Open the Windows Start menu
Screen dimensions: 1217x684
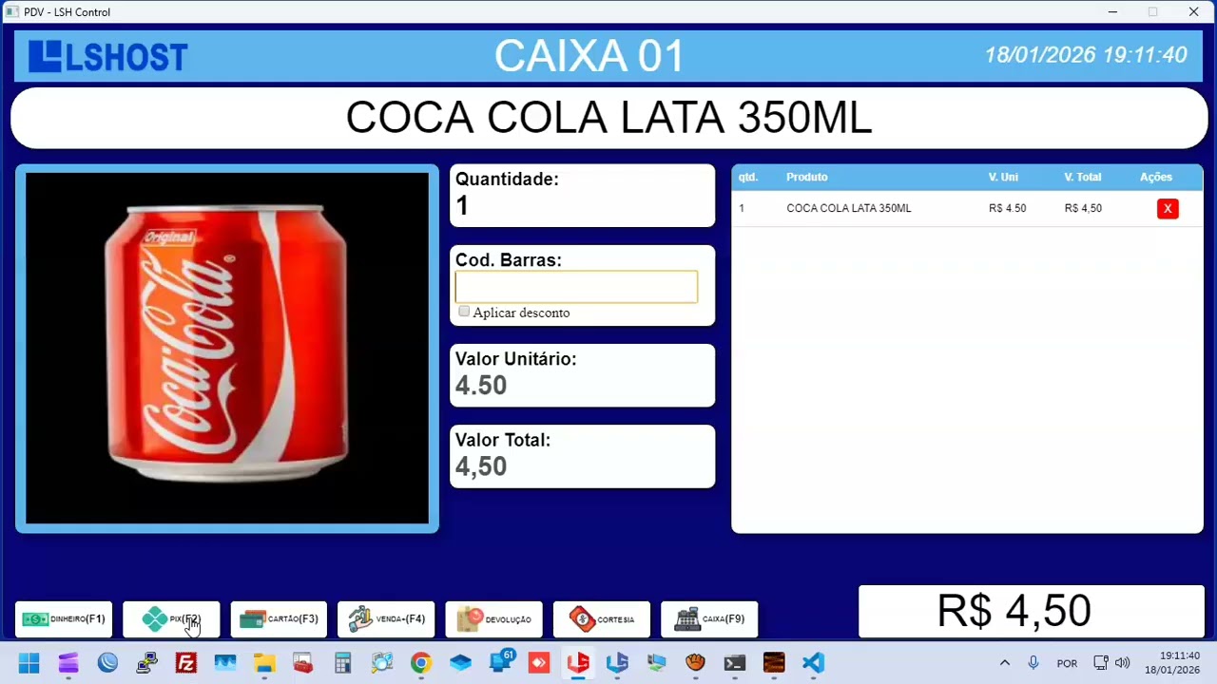[29, 663]
